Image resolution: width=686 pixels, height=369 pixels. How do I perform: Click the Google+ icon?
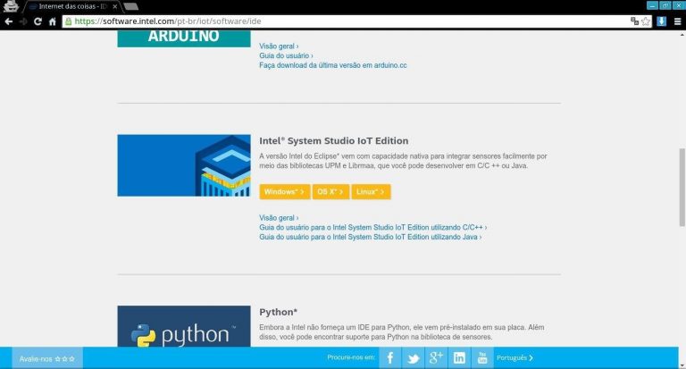436,357
